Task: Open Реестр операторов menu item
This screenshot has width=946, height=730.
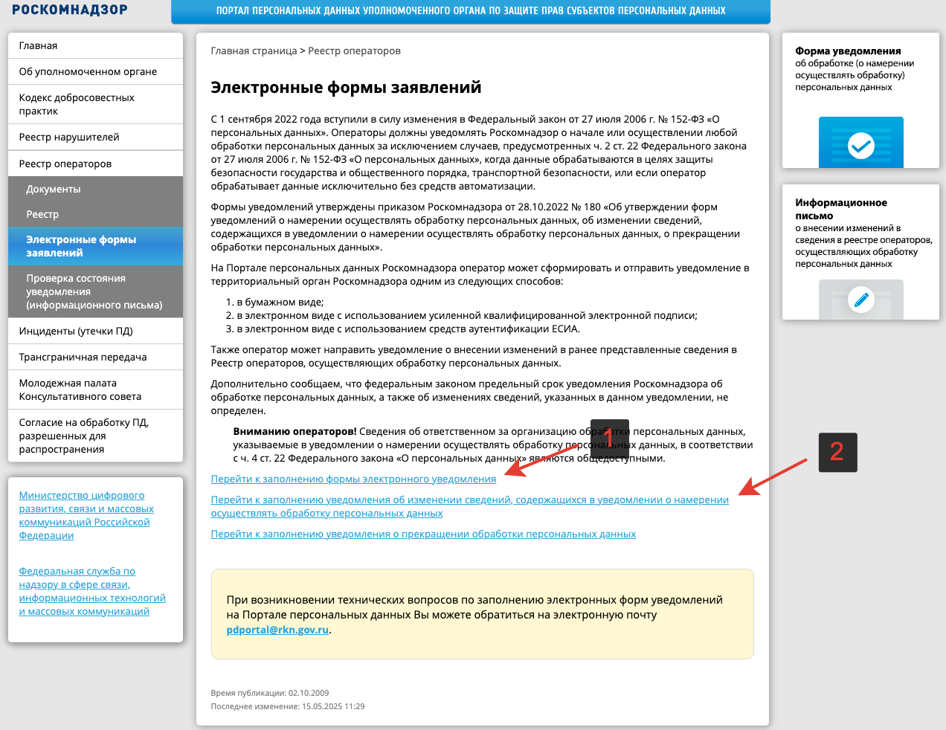Action: [x=95, y=164]
